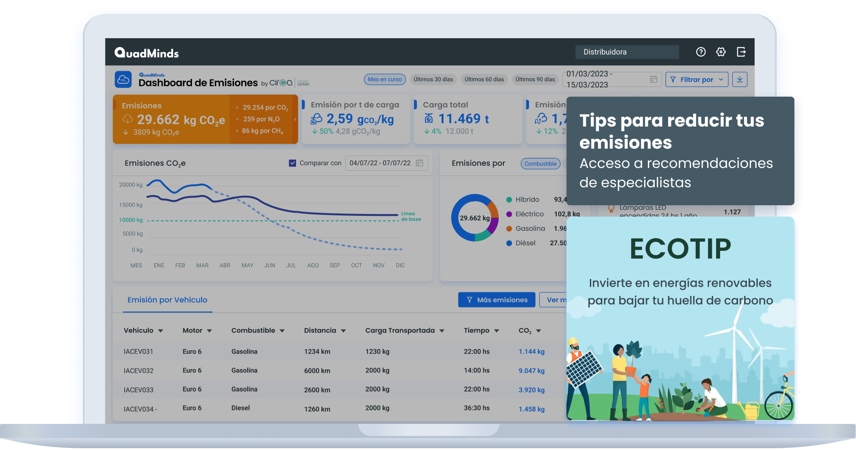
Task: Open the 1.144 kg CO2 link for IACEV031
Action: pyautogui.click(x=531, y=352)
